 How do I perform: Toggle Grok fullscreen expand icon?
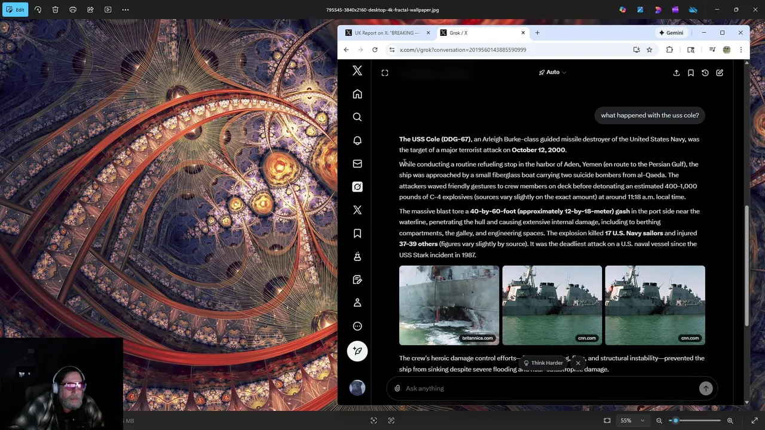385,73
